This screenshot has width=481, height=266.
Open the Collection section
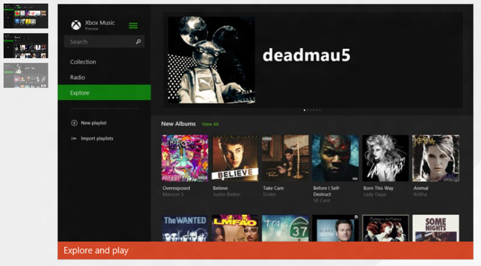pyautogui.click(x=83, y=62)
